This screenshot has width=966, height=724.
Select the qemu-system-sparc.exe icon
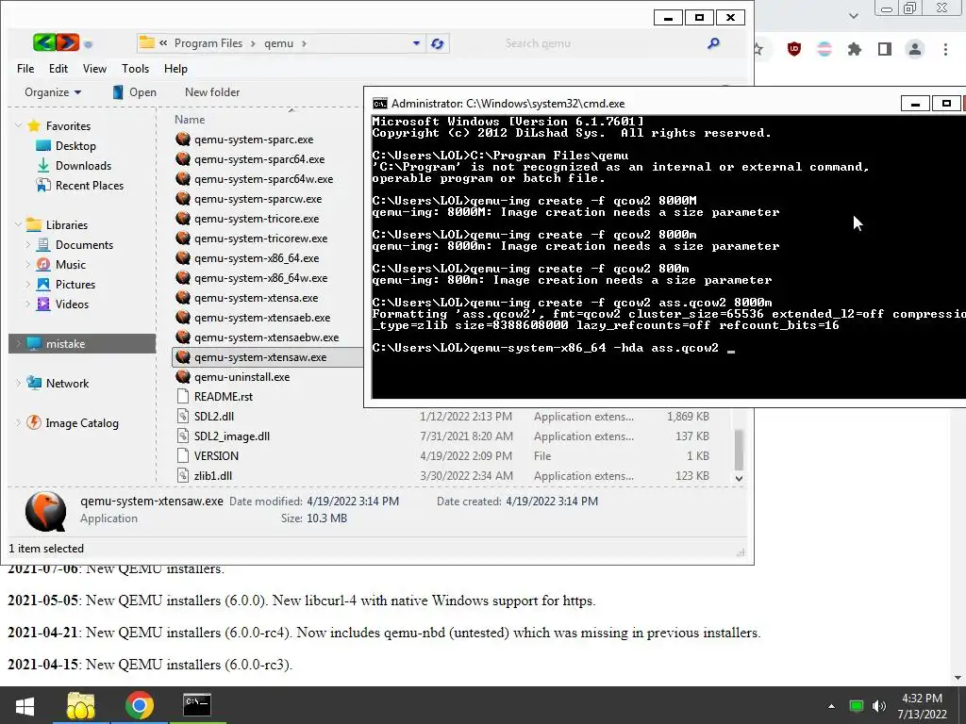(x=183, y=140)
